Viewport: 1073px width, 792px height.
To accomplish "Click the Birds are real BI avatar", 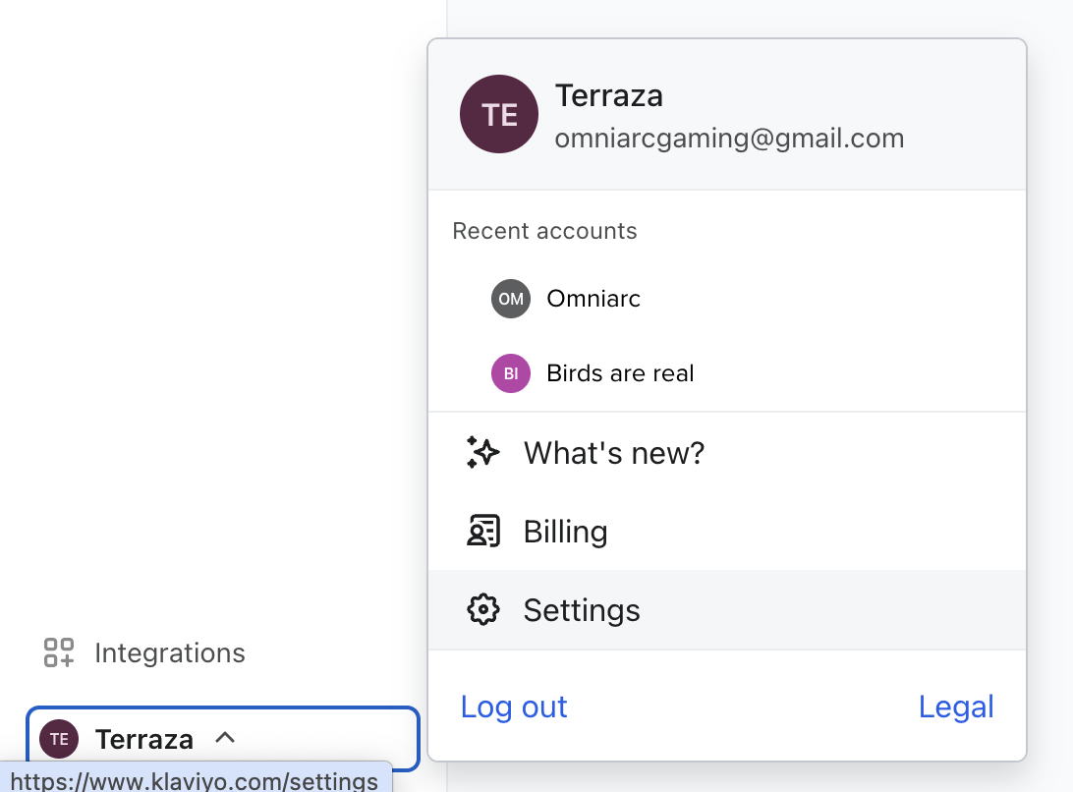I will coord(510,373).
